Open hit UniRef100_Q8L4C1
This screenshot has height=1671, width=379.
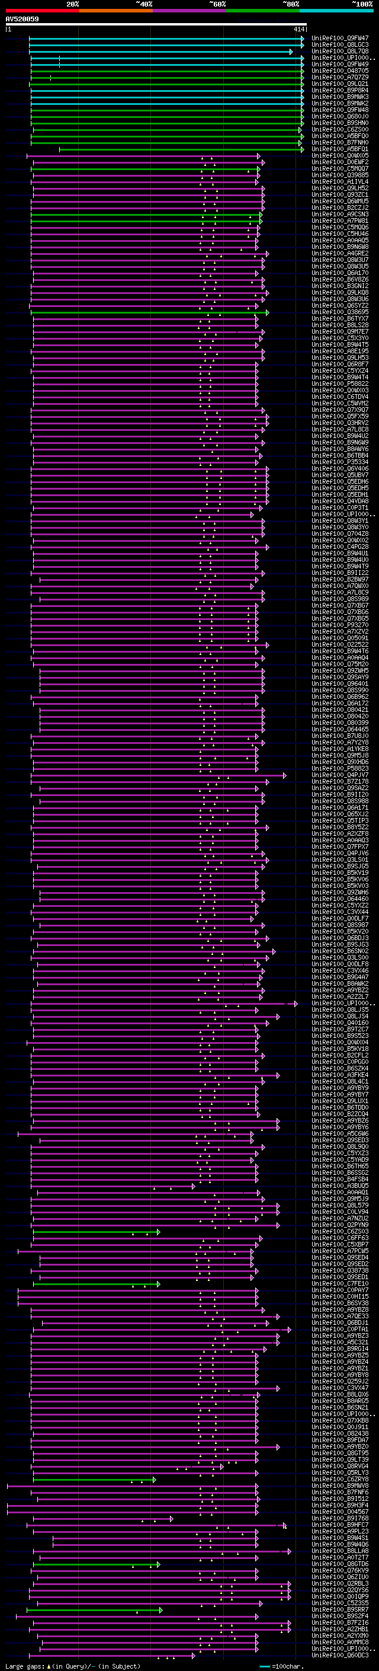coord(340,1081)
